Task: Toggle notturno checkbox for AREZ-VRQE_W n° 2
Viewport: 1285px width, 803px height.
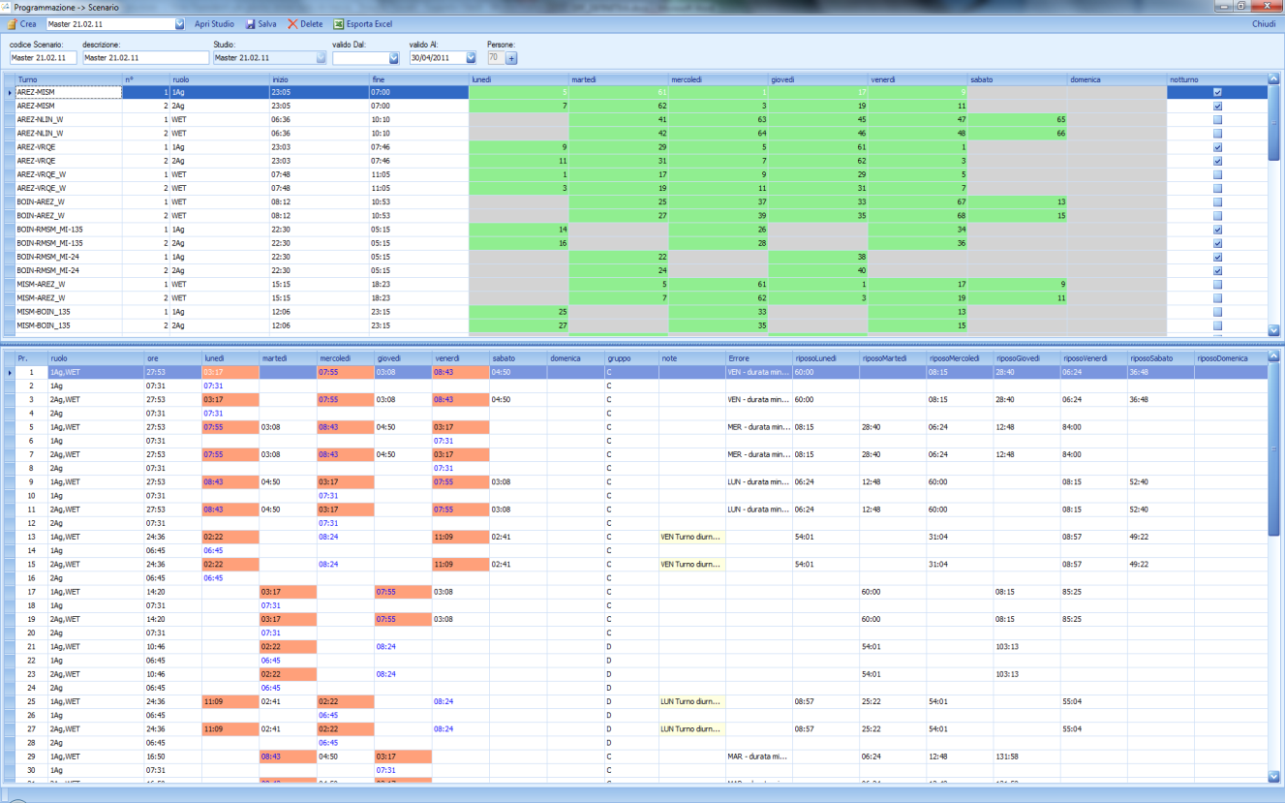Action: click(1217, 188)
